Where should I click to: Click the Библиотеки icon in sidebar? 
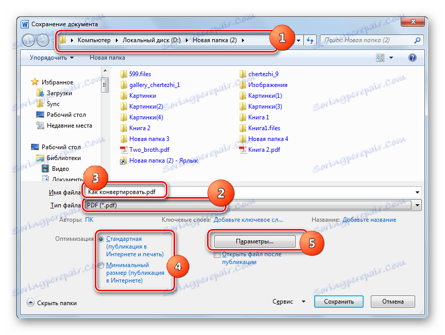(x=40, y=157)
